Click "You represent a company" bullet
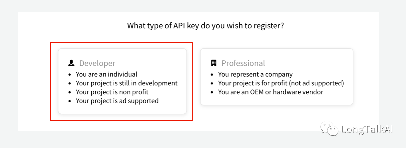 point(255,75)
